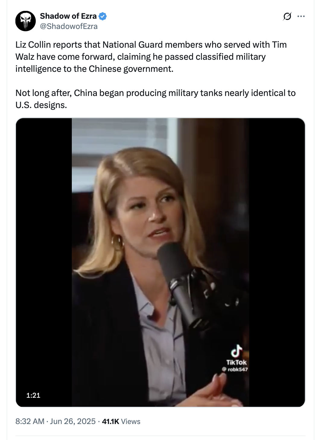Screen dimensions: 318x440
Task: Click the video's left black letterbox bar
Action: (x=44, y=263)
